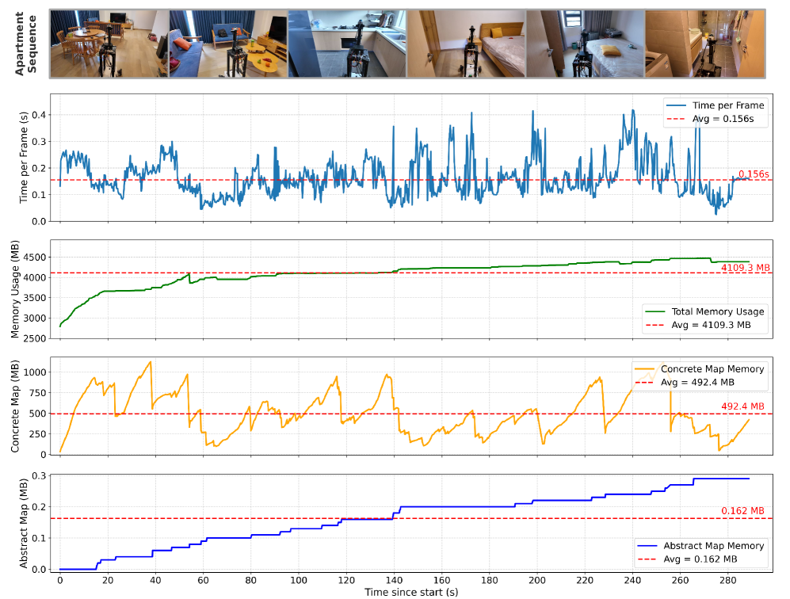Open the living room thumbnail with blue sofa
Viewport: 790px width, 599px height.
click(228, 44)
